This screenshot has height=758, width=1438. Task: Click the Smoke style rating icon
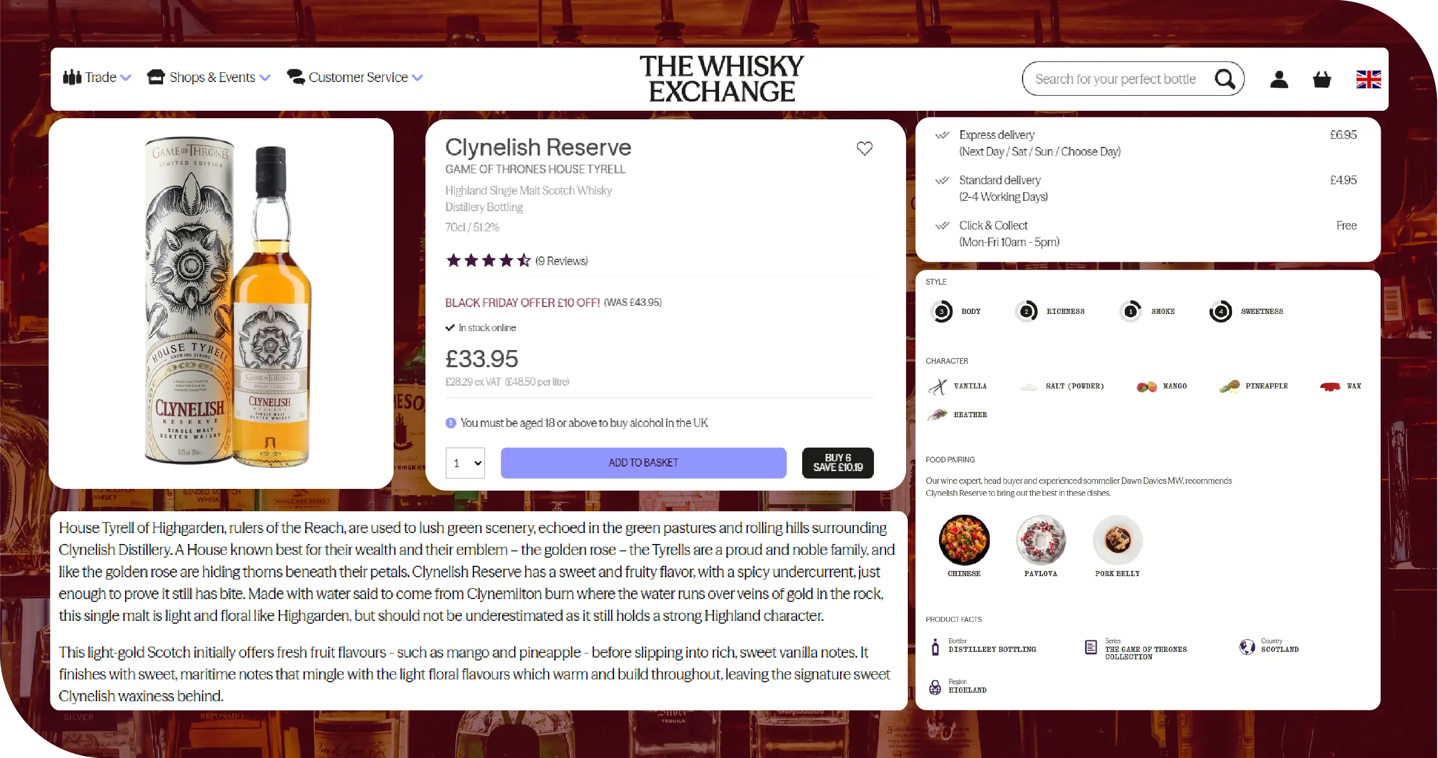pos(1131,312)
